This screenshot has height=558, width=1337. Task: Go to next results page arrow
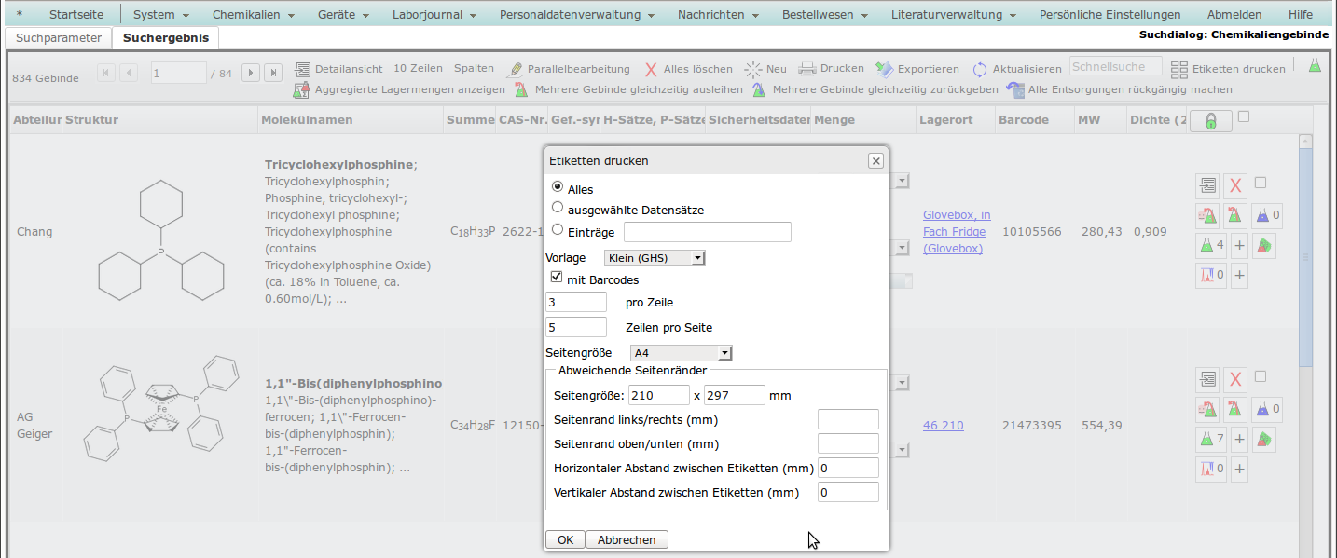(250, 73)
